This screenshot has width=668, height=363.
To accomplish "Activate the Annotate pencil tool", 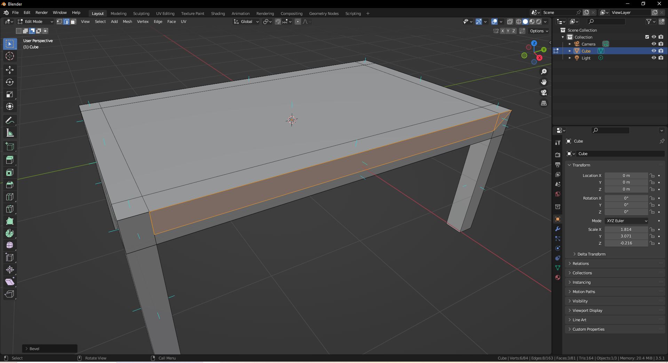I will pyautogui.click(x=10, y=121).
